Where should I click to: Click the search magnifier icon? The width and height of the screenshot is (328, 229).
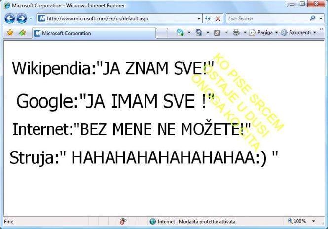[312, 19]
